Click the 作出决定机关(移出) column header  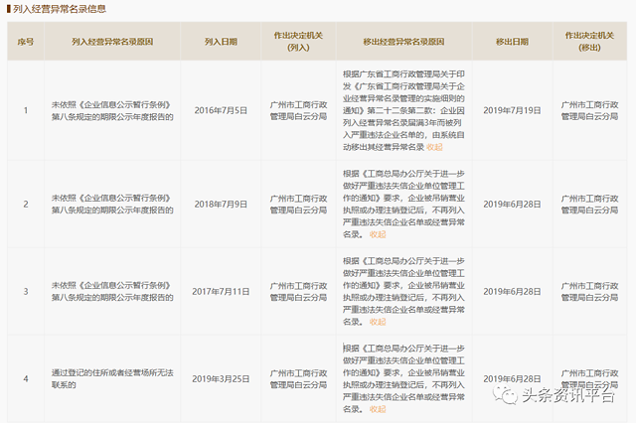click(595, 42)
